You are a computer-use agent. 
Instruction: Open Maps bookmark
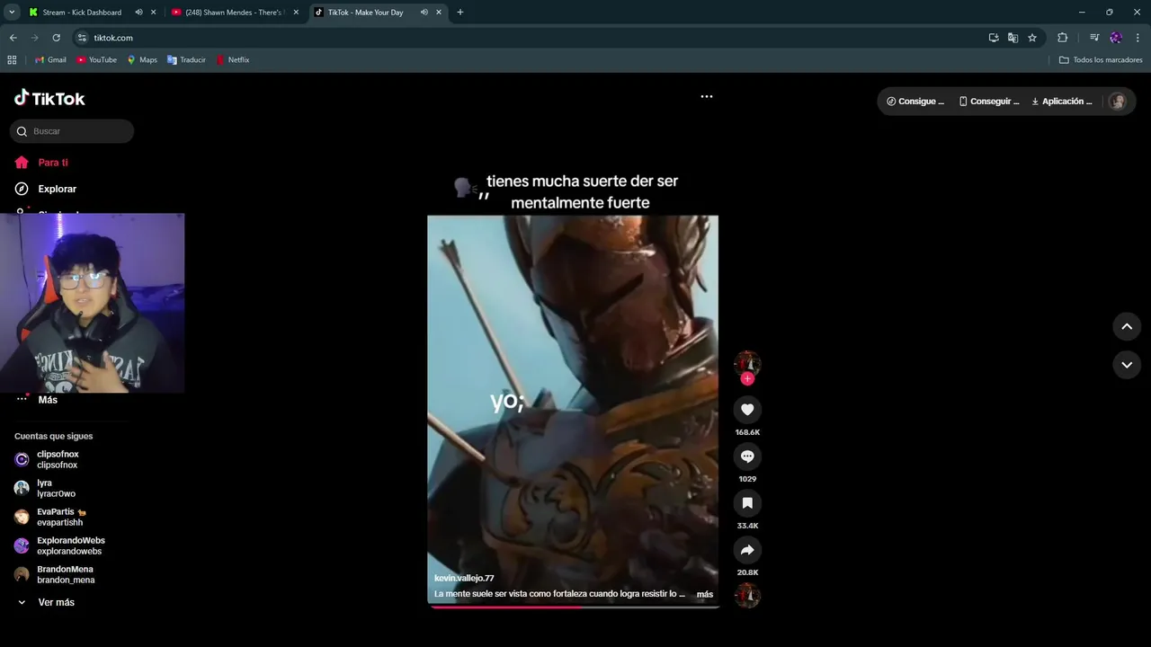[142, 60]
